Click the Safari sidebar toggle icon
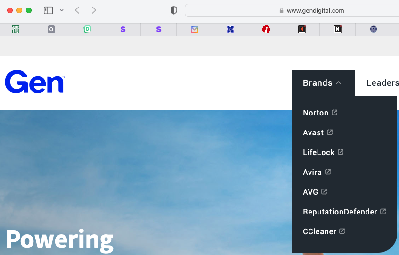The image size is (399, 255). click(48, 10)
